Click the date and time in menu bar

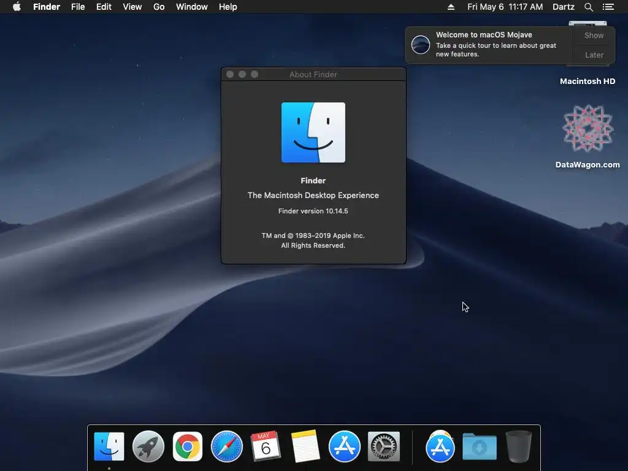[x=505, y=7]
